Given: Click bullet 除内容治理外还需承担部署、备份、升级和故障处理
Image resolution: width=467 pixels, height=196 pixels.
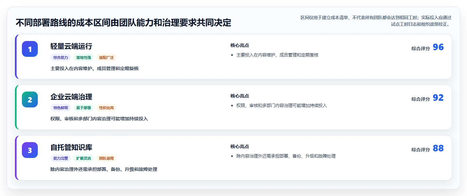Looking at the screenshot, I should (x=286, y=156).
